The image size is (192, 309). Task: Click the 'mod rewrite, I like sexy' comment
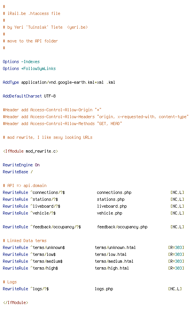pyautogui.click(x=47, y=137)
